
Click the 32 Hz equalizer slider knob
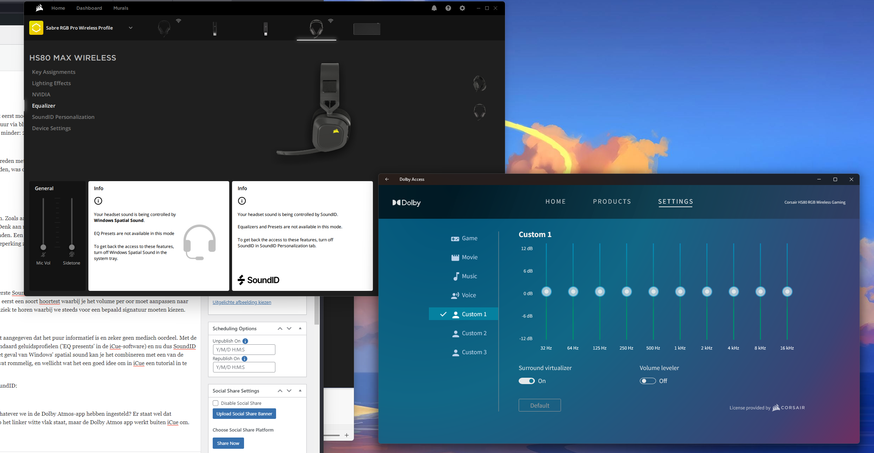[547, 292]
